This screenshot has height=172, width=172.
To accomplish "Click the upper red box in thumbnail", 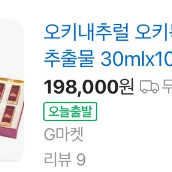I will click(x=14, y=93).
